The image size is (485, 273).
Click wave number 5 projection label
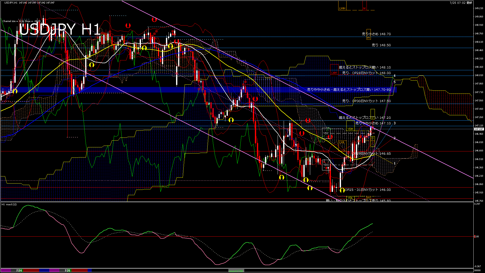click(x=395, y=82)
